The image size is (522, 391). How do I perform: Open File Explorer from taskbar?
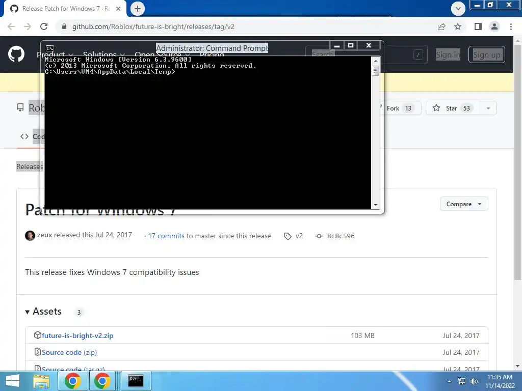click(41, 381)
